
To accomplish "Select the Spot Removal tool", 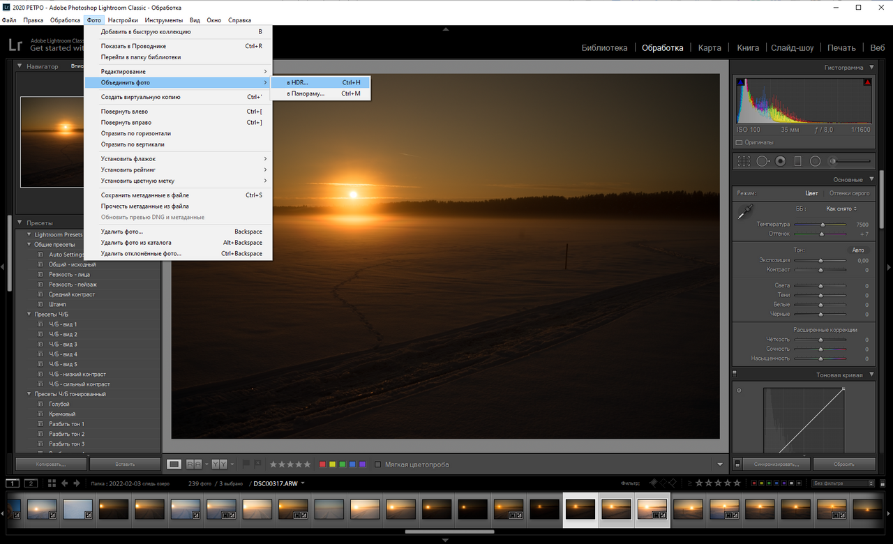I will pos(763,161).
